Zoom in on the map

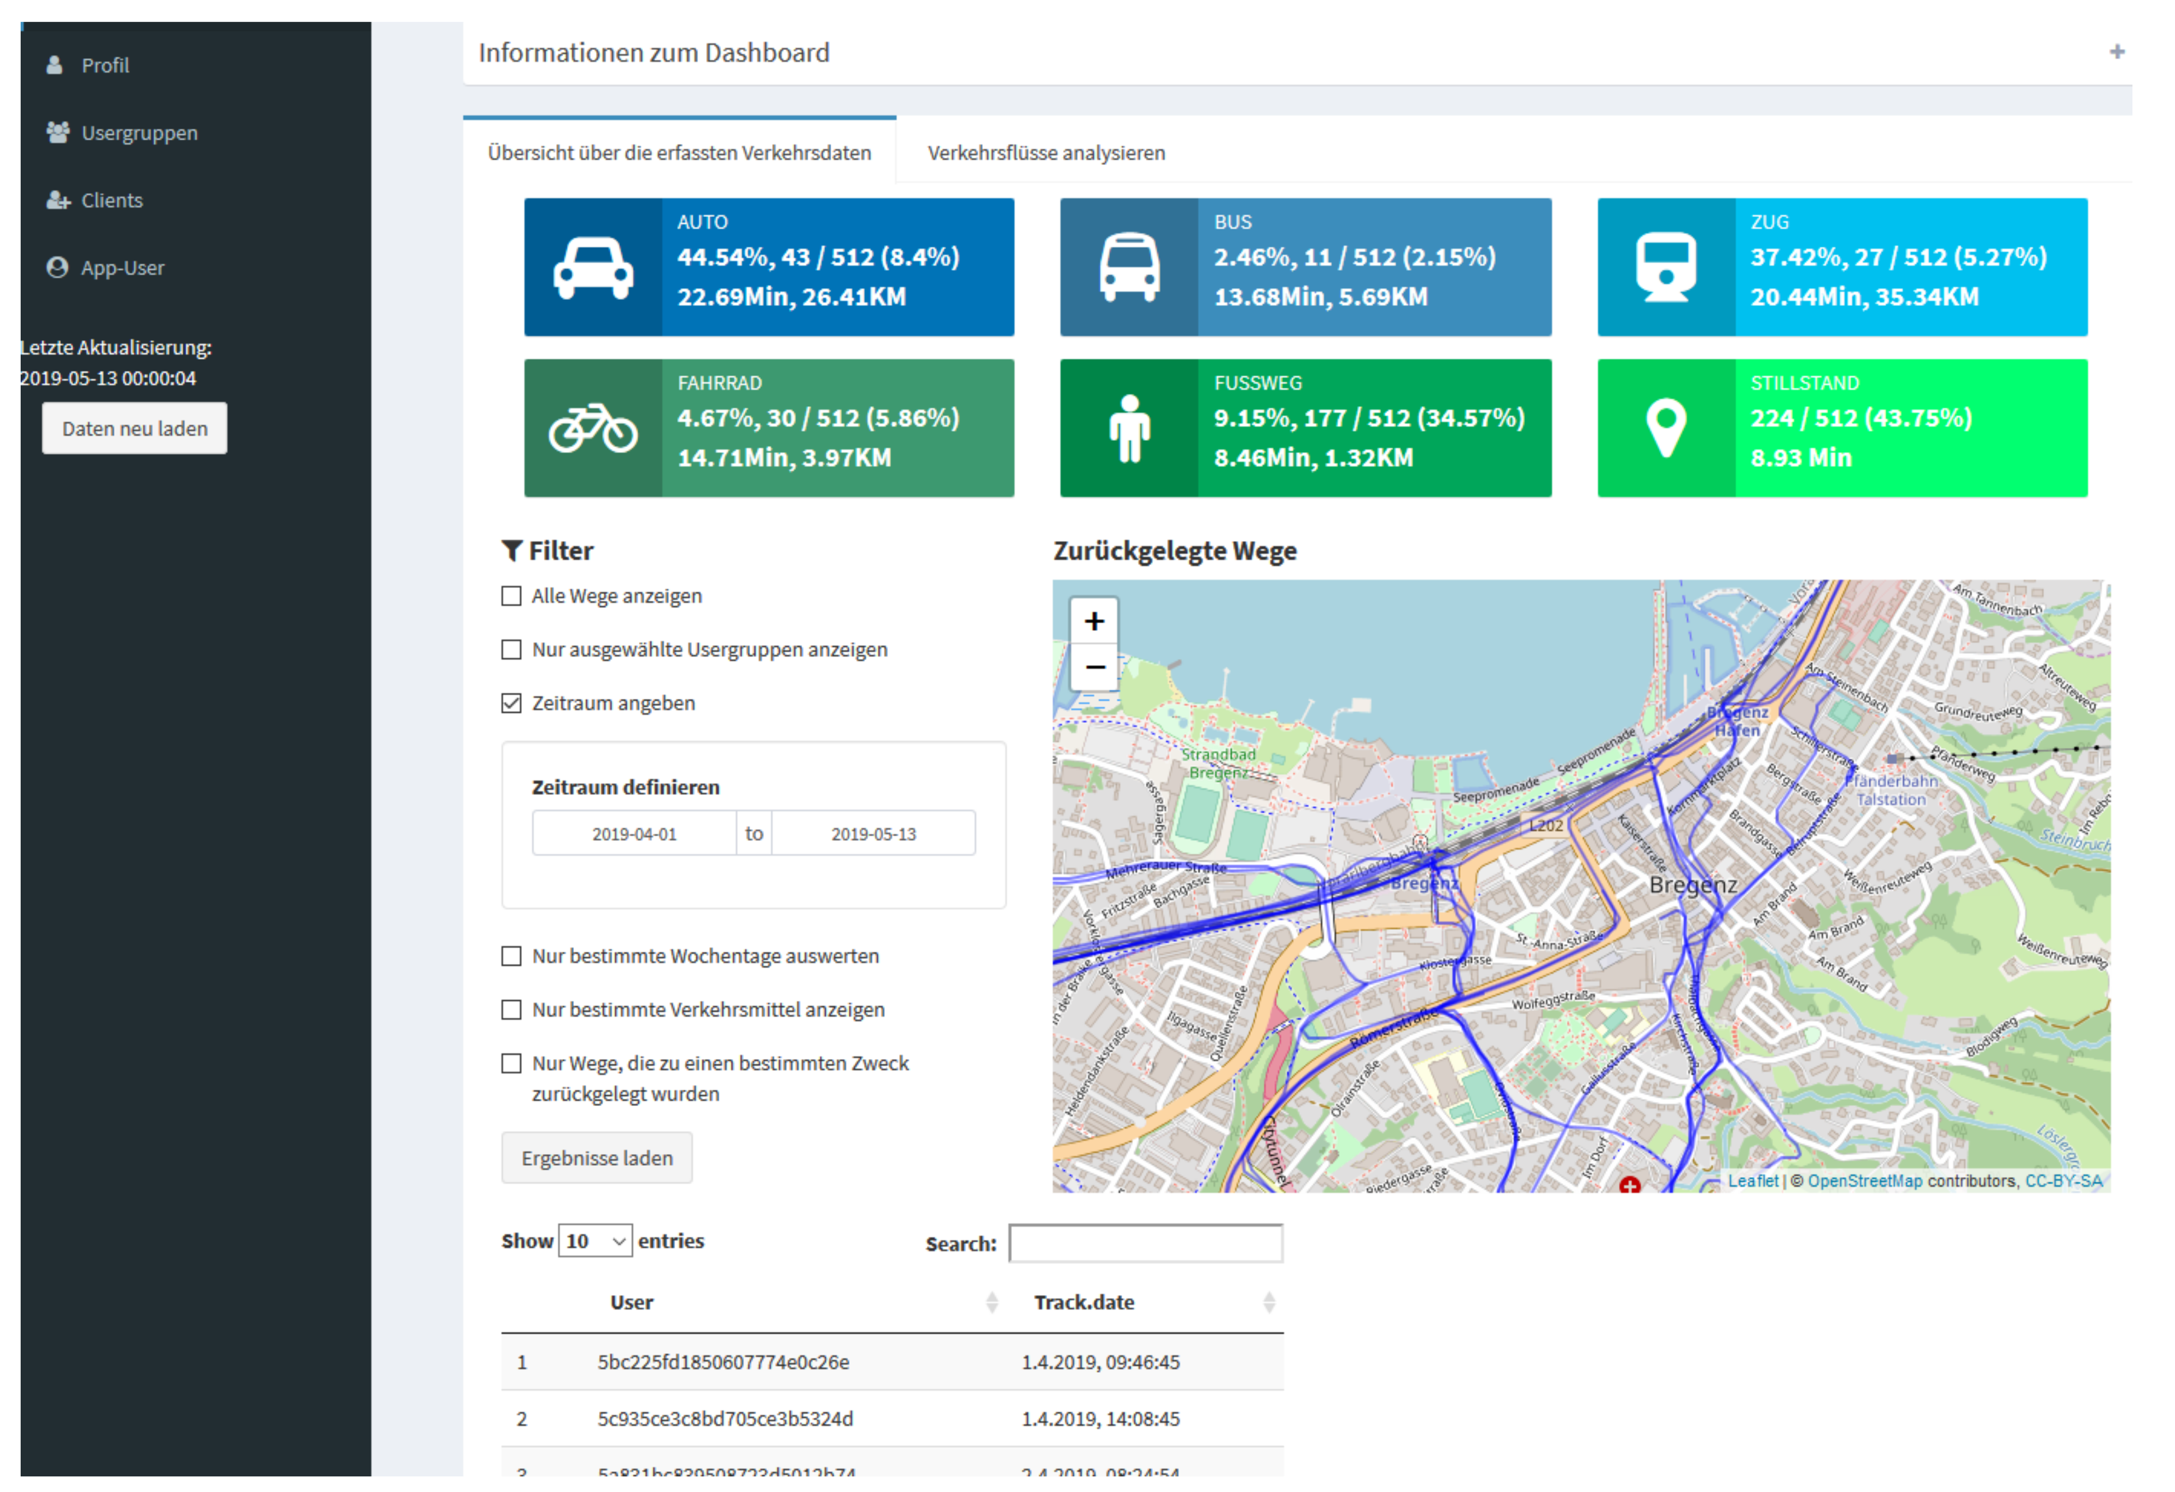pos(1095,622)
